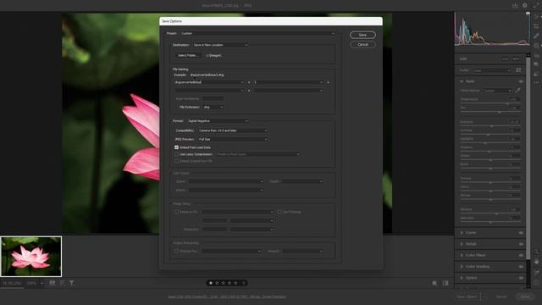This screenshot has height=305, width=542.
Task: Expand the Color Mixer panel section
Action: coord(462,255)
